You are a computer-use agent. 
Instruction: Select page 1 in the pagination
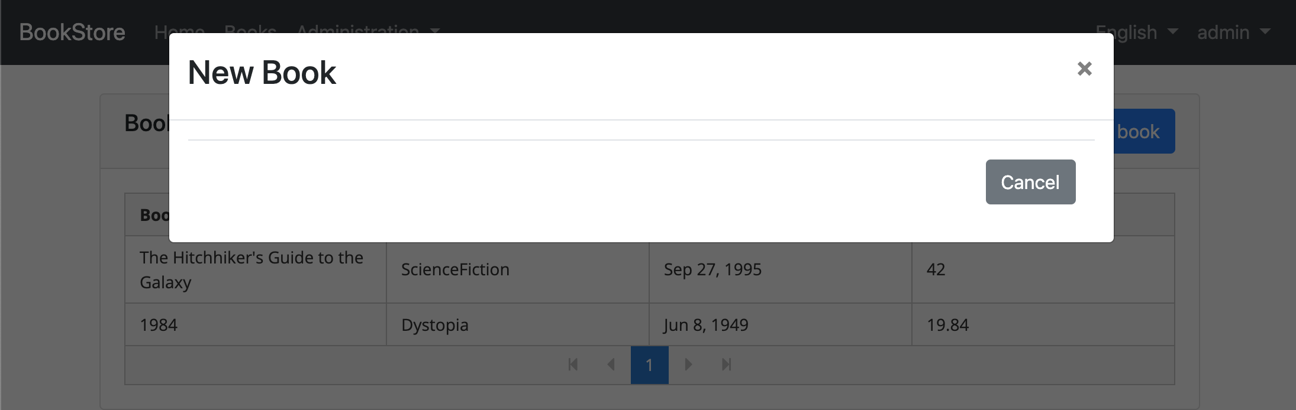[x=650, y=365]
